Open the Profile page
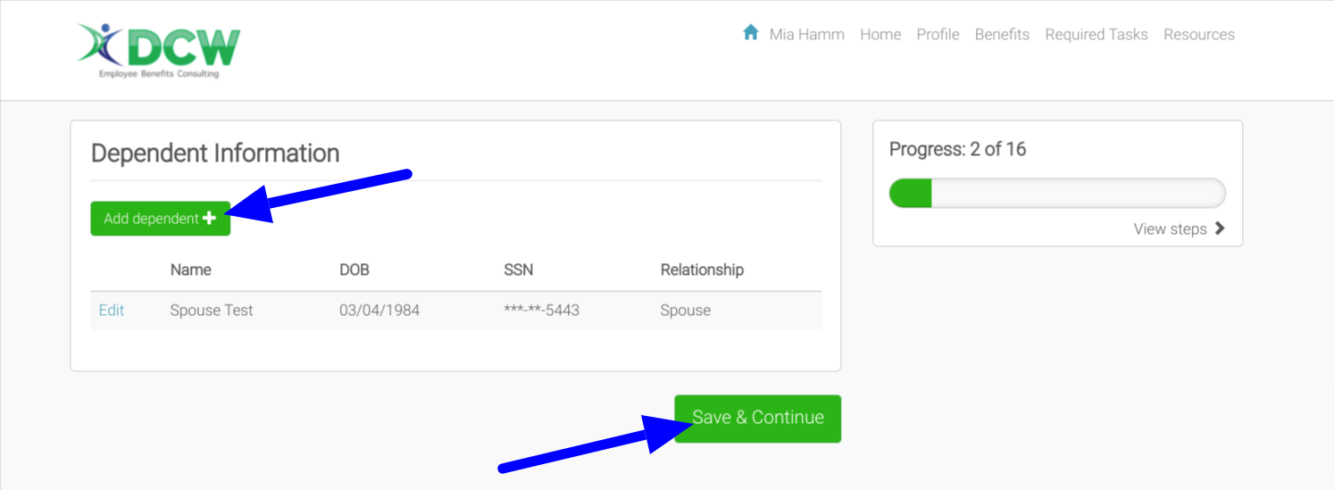The image size is (1334, 490). (x=938, y=35)
